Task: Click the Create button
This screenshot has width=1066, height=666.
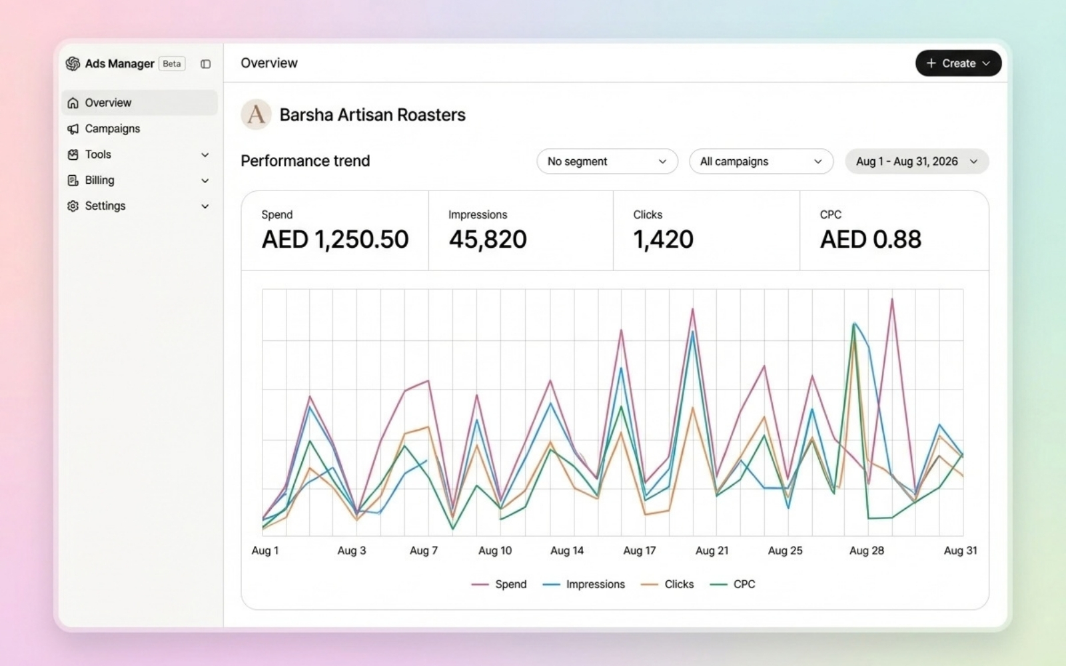Action: point(958,63)
